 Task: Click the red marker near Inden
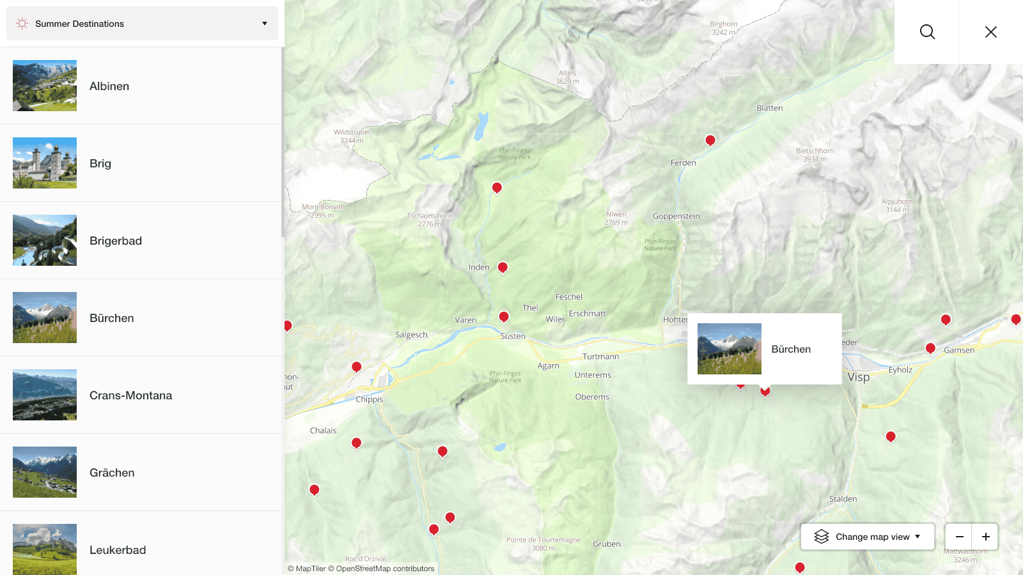[x=503, y=267]
